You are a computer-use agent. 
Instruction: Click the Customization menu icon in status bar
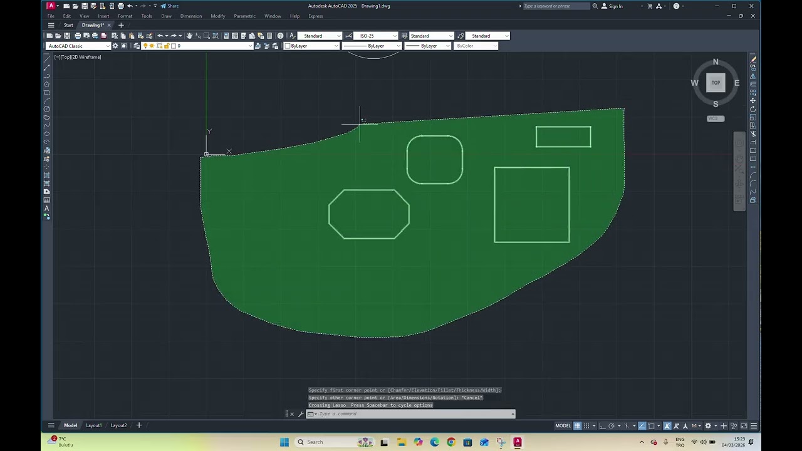click(754, 426)
